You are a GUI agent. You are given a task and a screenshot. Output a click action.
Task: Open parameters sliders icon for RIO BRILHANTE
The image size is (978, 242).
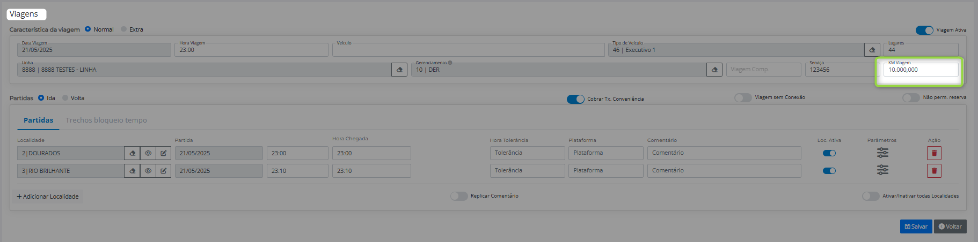click(882, 170)
